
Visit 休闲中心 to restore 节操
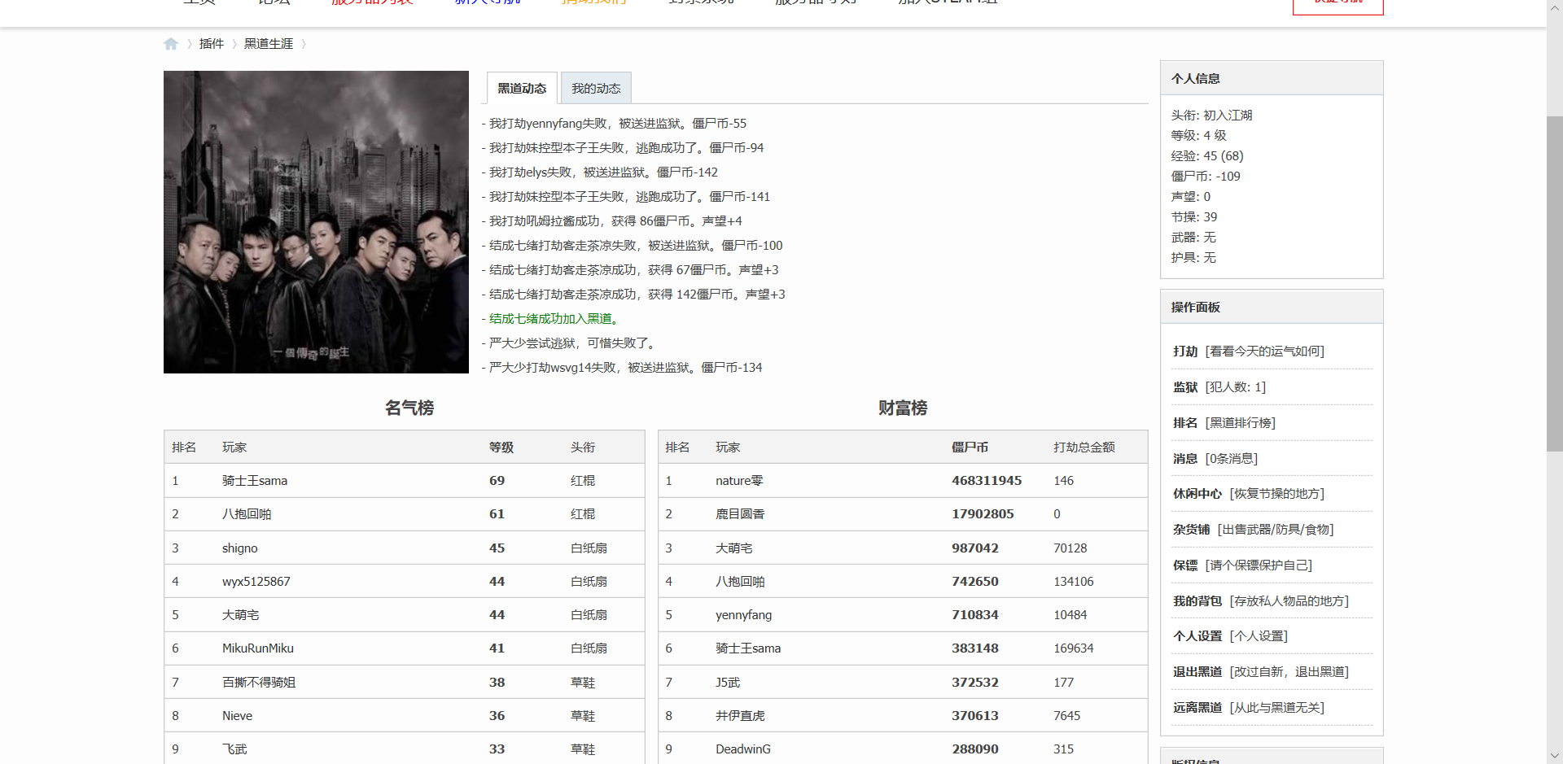pos(1197,493)
